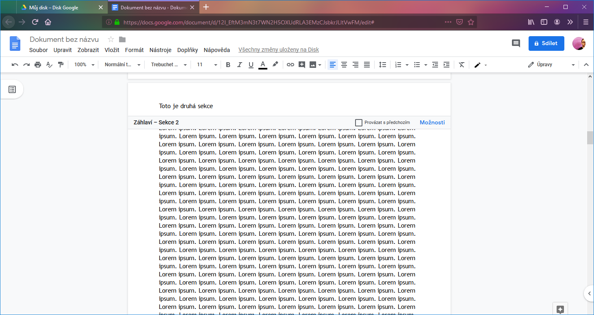Show document outline icon on left
594x315 pixels.
pos(12,89)
